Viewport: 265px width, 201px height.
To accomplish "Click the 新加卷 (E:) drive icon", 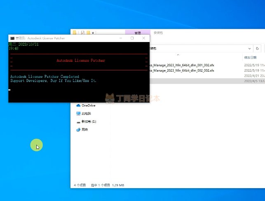I will pos(78,122).
